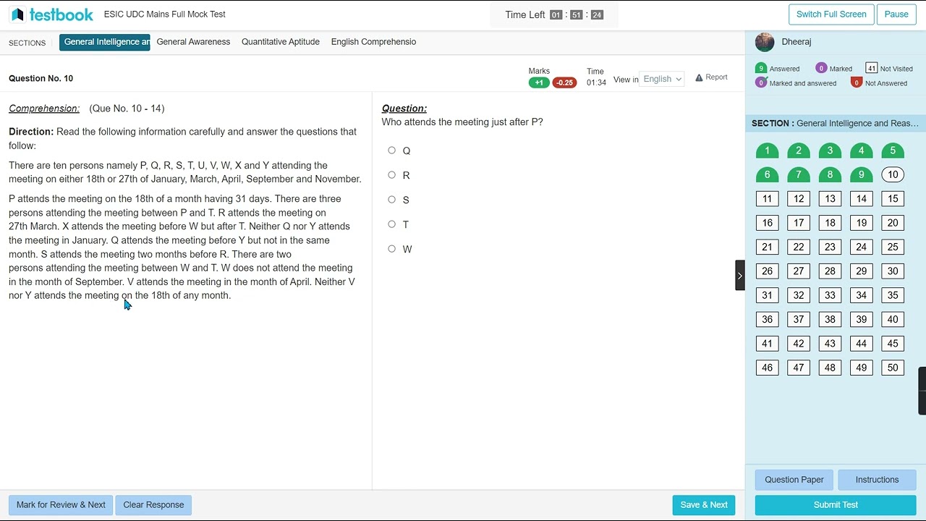Jump to question 50
926x521 pixels.
coord(893,368)
